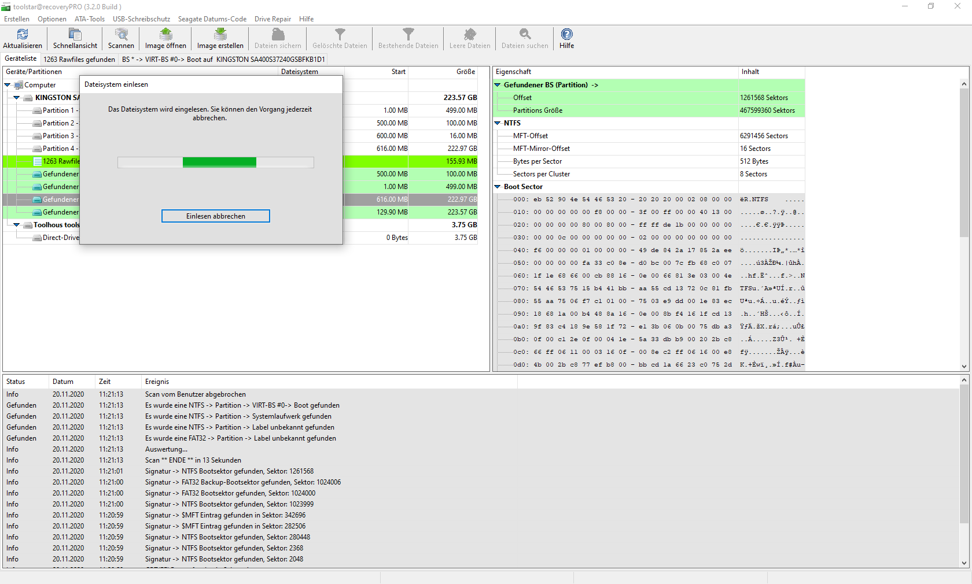972x584 pixels.
Task: Click the Image öffnen toolbar icon
Action: pos(165,35)
